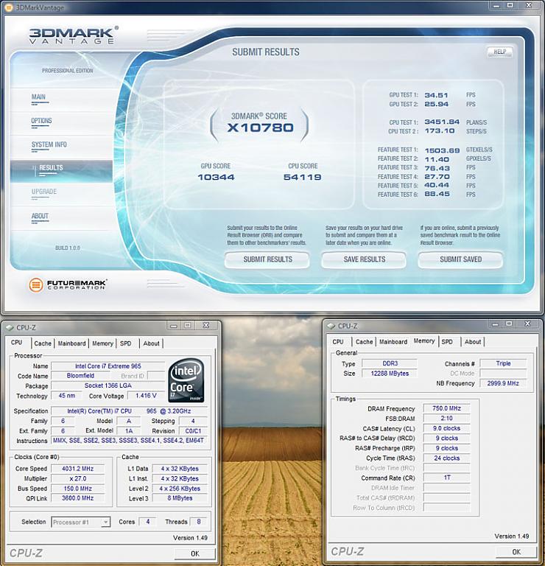
Task: Switch to Cache tab in left CPU-Z
Action: click(x=43, y=343)
